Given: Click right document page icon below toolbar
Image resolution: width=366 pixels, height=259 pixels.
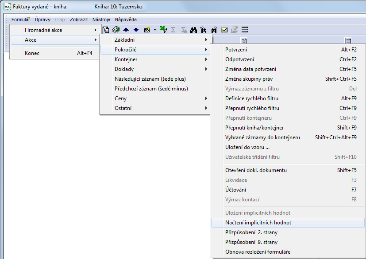Looking at the screenshot, I should click(x=348, y=40).
